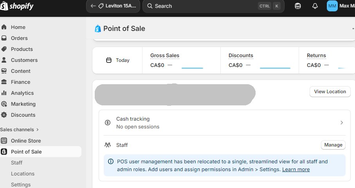
Task: Click the Shopify logo in top bar
Action: (17, 6)
